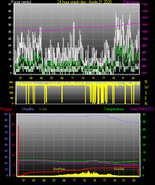Click blue humidity axis value '100'
Screen dimensions: 155x185
click(5, 114)
